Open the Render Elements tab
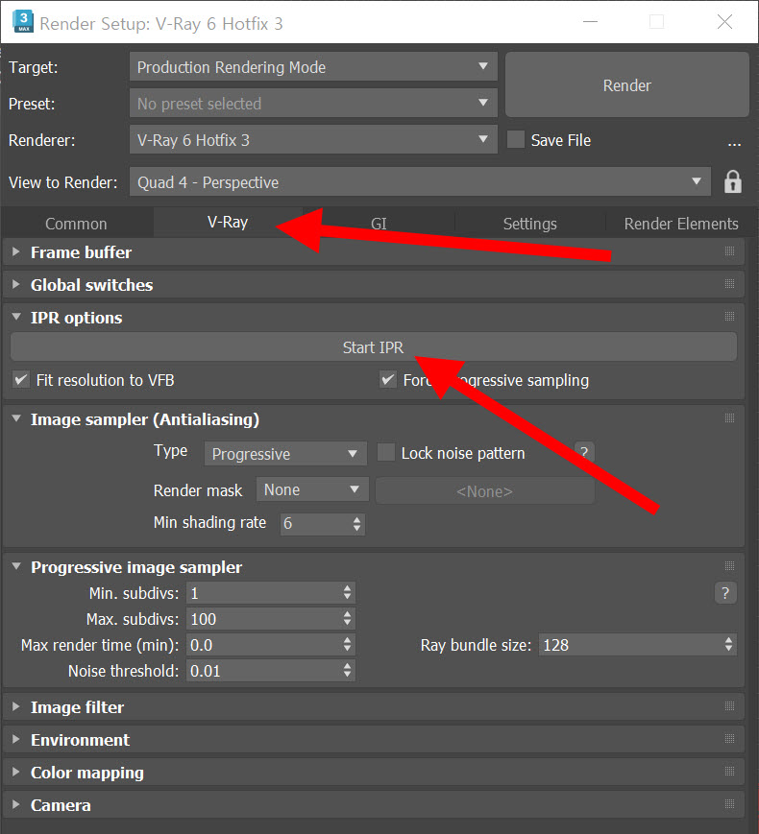Screen dimensions: 759x834 (x=681, y=224)
